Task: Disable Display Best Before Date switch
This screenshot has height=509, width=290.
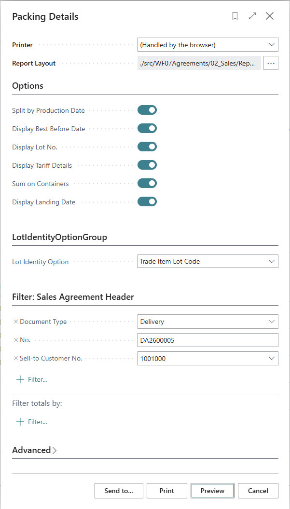Action: 147,129
